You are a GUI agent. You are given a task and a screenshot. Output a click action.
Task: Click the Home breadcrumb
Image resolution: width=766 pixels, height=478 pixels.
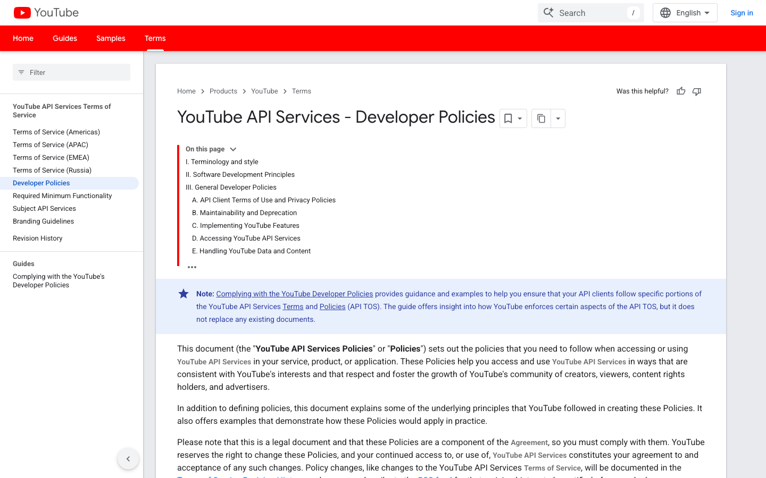(186, 91)
